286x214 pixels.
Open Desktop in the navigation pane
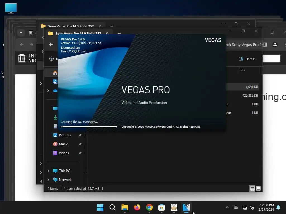coord(55,108)
